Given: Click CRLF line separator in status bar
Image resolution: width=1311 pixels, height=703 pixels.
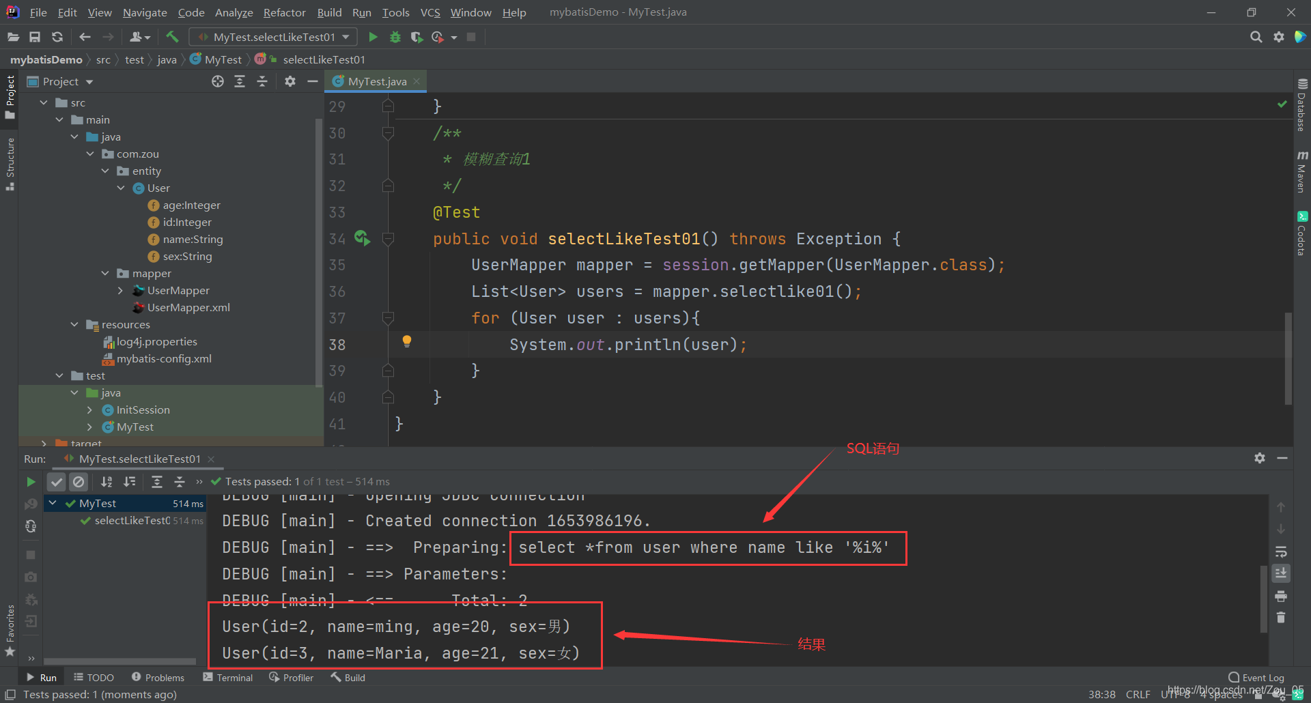Looking at the screenshot, I should [1138, 694].
